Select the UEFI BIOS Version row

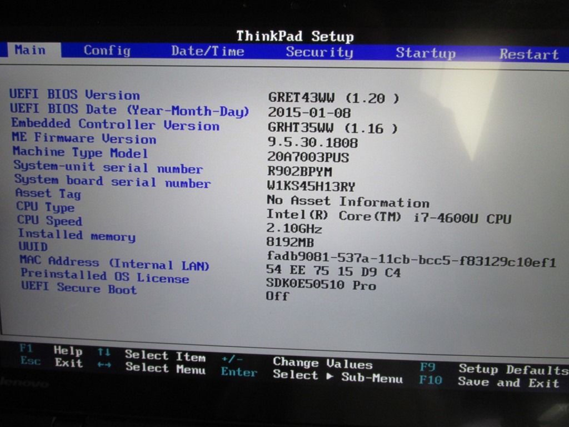[x=74, y=95]
